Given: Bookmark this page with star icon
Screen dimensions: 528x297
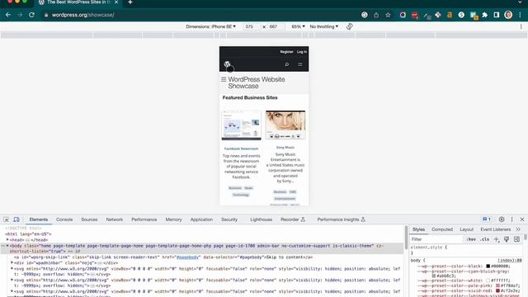Looking at the screenshot, I should 388,15.
